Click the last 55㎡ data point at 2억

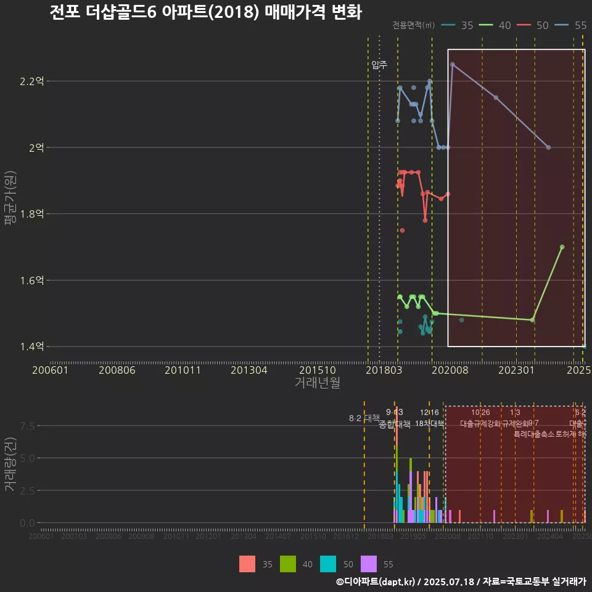[549, 147]
